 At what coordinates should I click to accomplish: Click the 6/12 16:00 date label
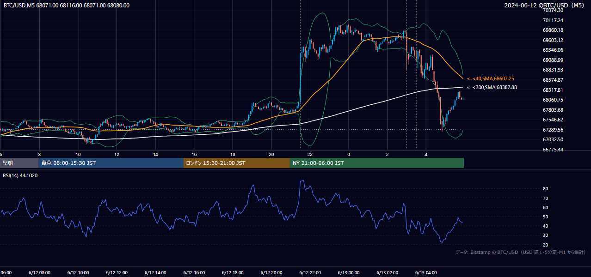click(194, 272)
